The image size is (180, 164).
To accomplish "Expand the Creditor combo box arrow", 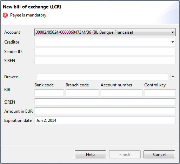I will [x=173, y=42].
